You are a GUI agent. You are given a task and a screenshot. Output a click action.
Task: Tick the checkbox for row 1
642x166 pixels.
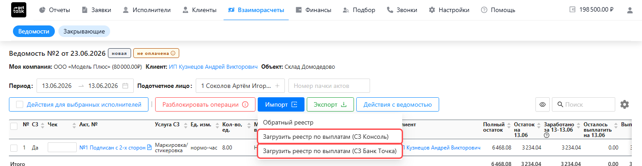14,148
